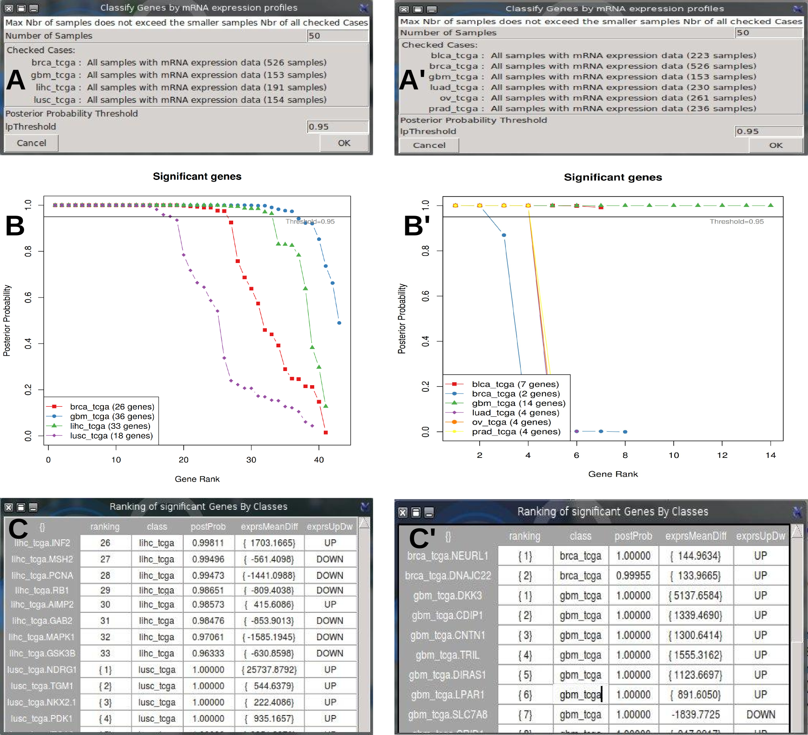The width and height of the screenshot is (808, 735).
Task: Click the exprsMeanDiff header in panel C' table
Action: [696, 536]
